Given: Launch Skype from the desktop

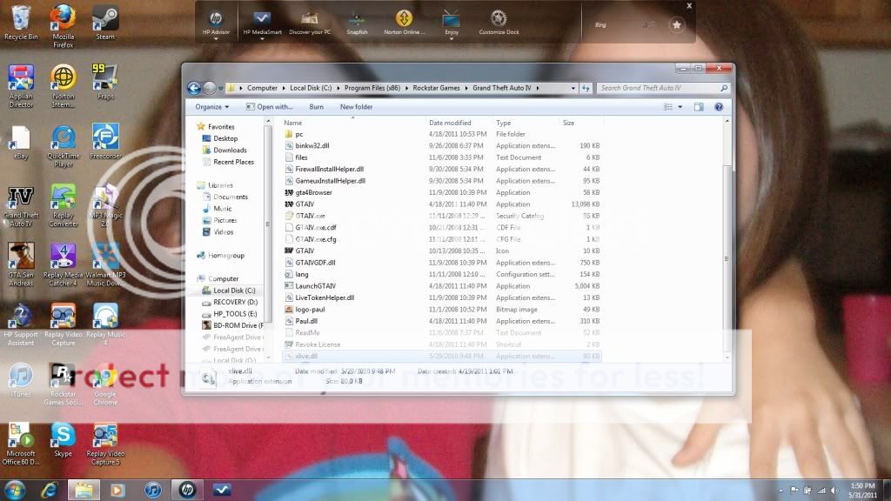Looking at the screenshot, I should pos(63,439).
